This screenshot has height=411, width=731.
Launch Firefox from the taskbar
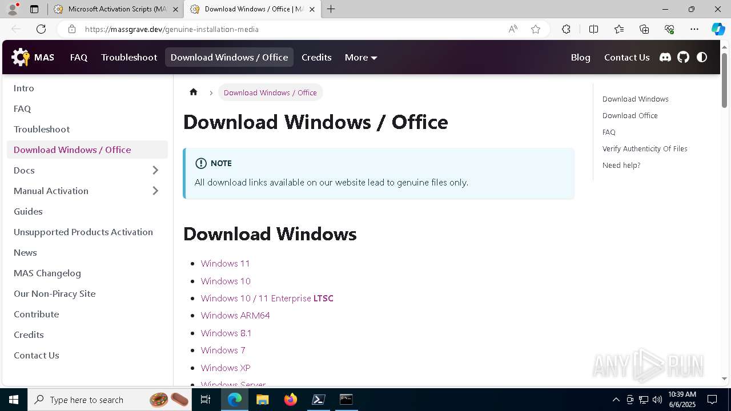[x=291, y=400]
